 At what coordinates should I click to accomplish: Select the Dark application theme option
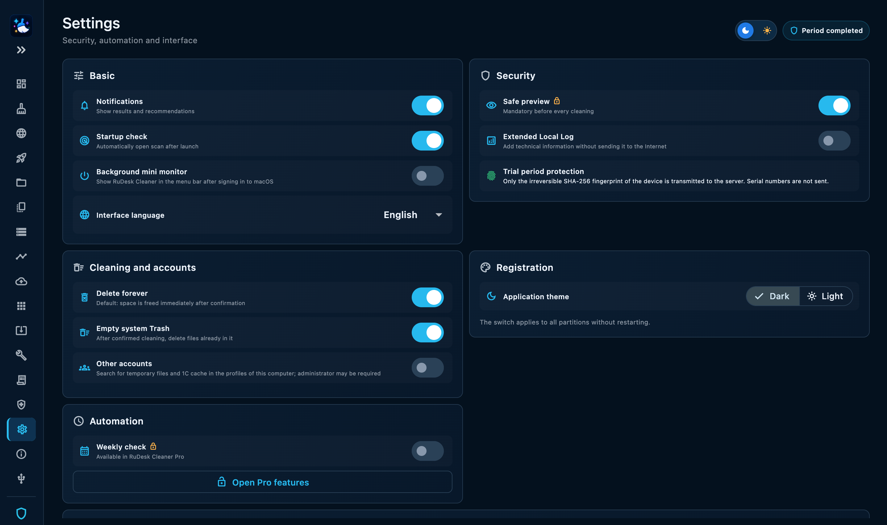773,296
